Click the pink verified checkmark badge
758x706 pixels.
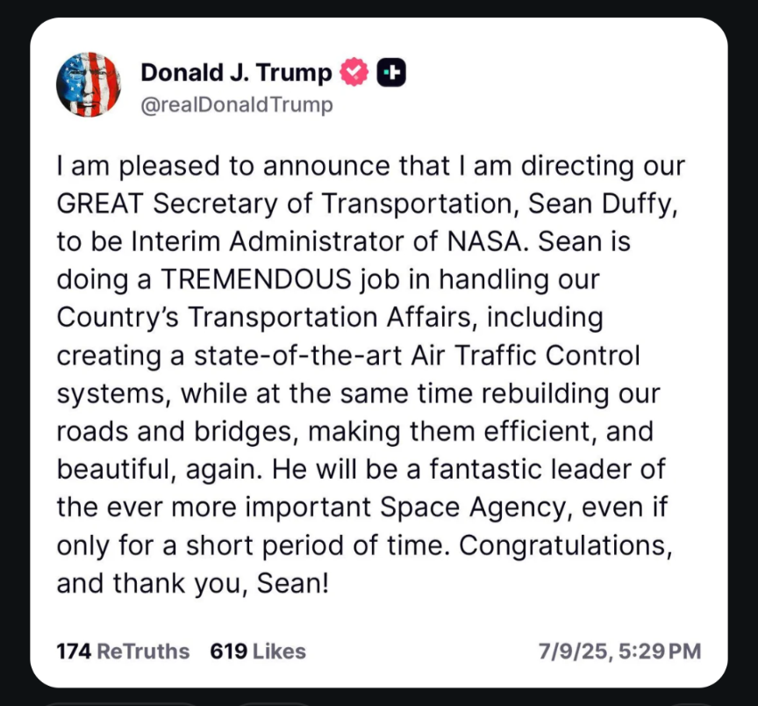(x=354, y=72)
